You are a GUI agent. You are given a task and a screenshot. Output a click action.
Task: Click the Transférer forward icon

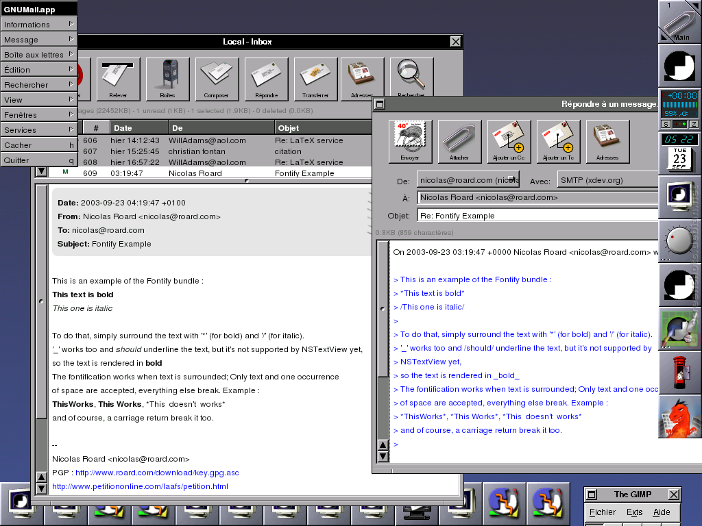(315, 79)
